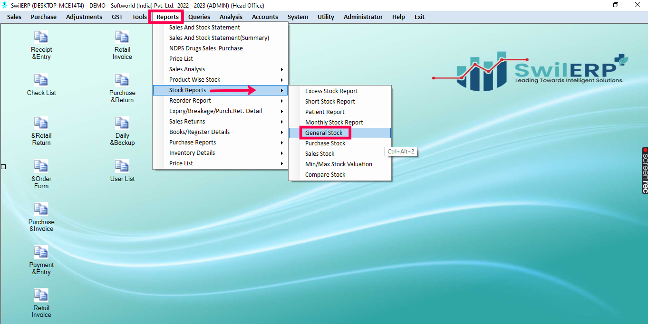Open the Queries menu
Viewport: 648px width, 324px height.
[x=199, y=17]
